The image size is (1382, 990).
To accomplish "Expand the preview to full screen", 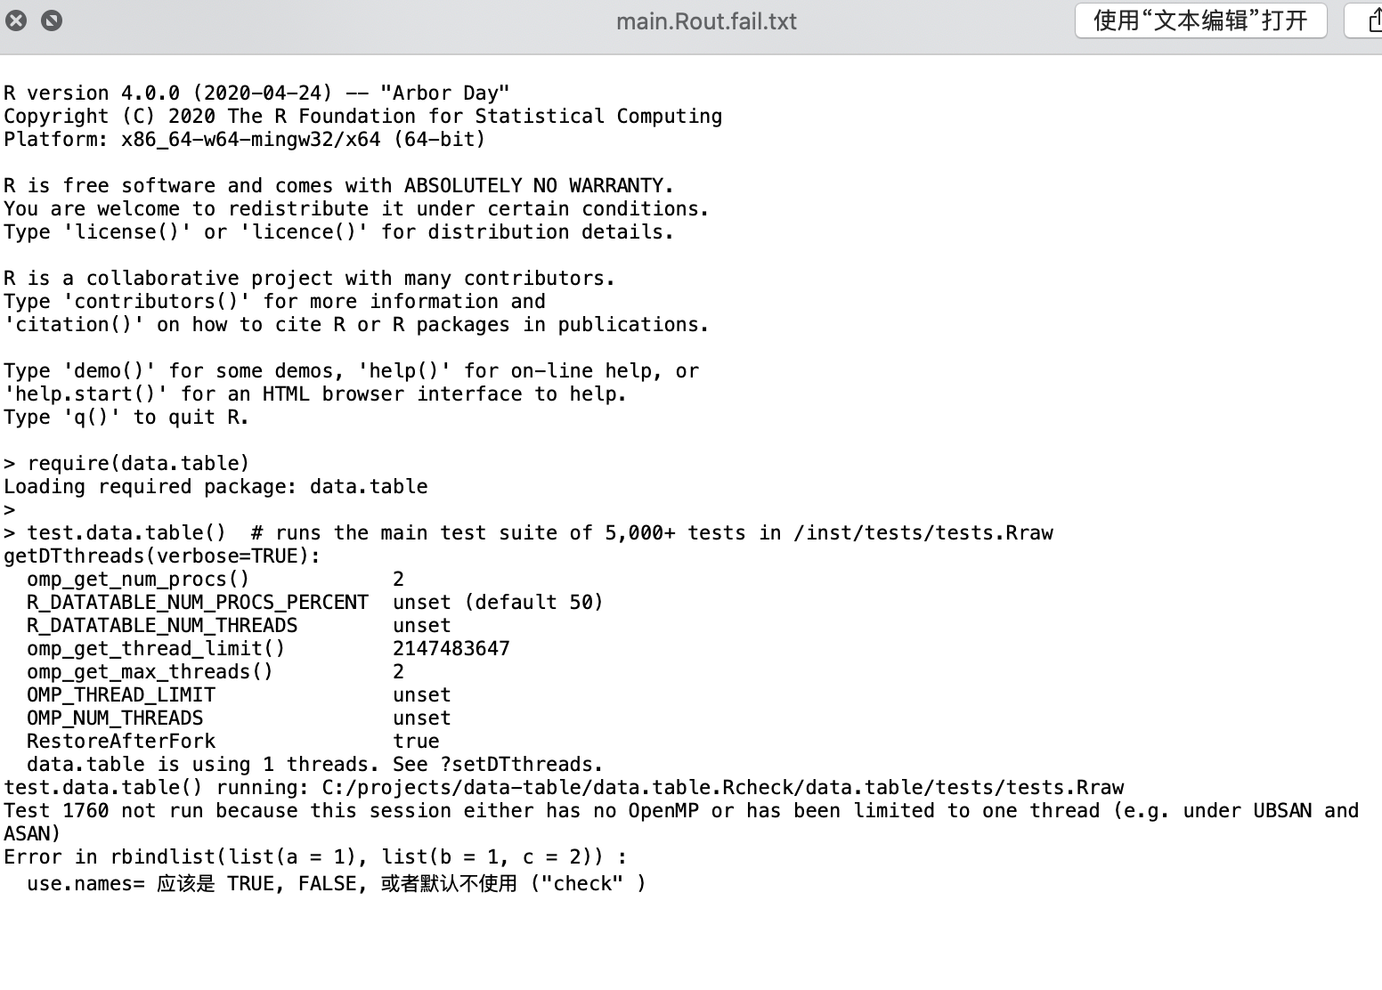I will point(52,20).
